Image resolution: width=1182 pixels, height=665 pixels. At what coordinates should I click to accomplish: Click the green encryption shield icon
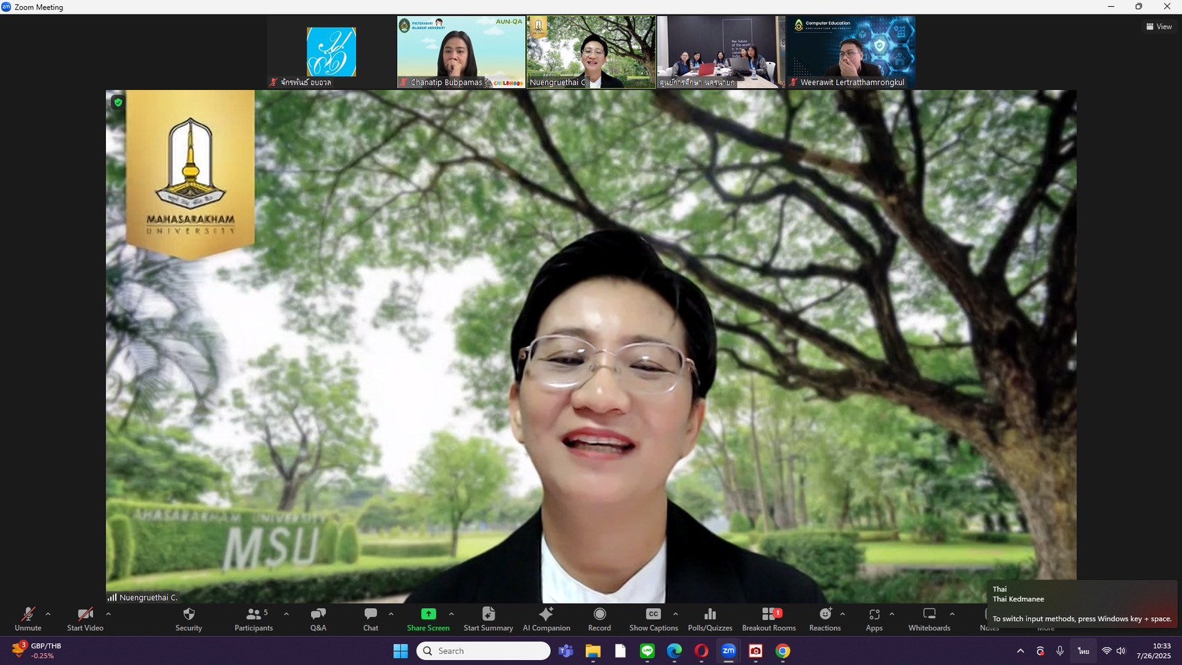click(118, 103)
